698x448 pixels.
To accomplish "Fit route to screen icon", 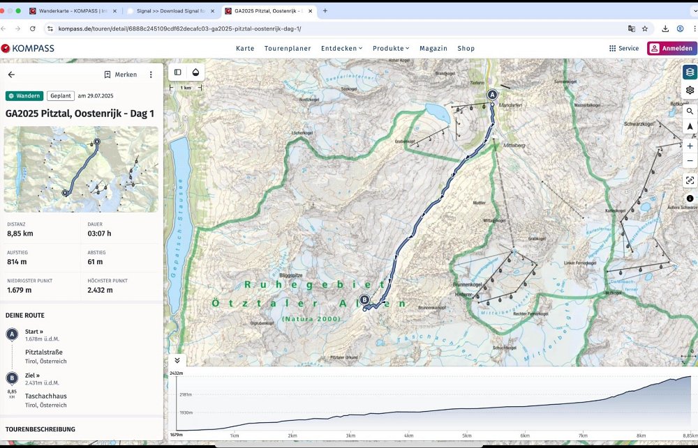I will coord(690,180).
